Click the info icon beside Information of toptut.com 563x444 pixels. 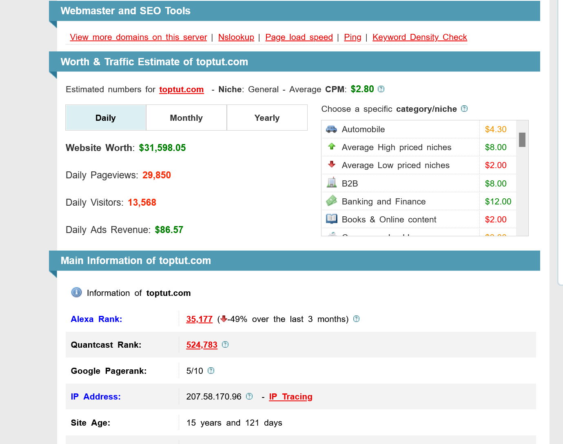click(x=76, y=293)
